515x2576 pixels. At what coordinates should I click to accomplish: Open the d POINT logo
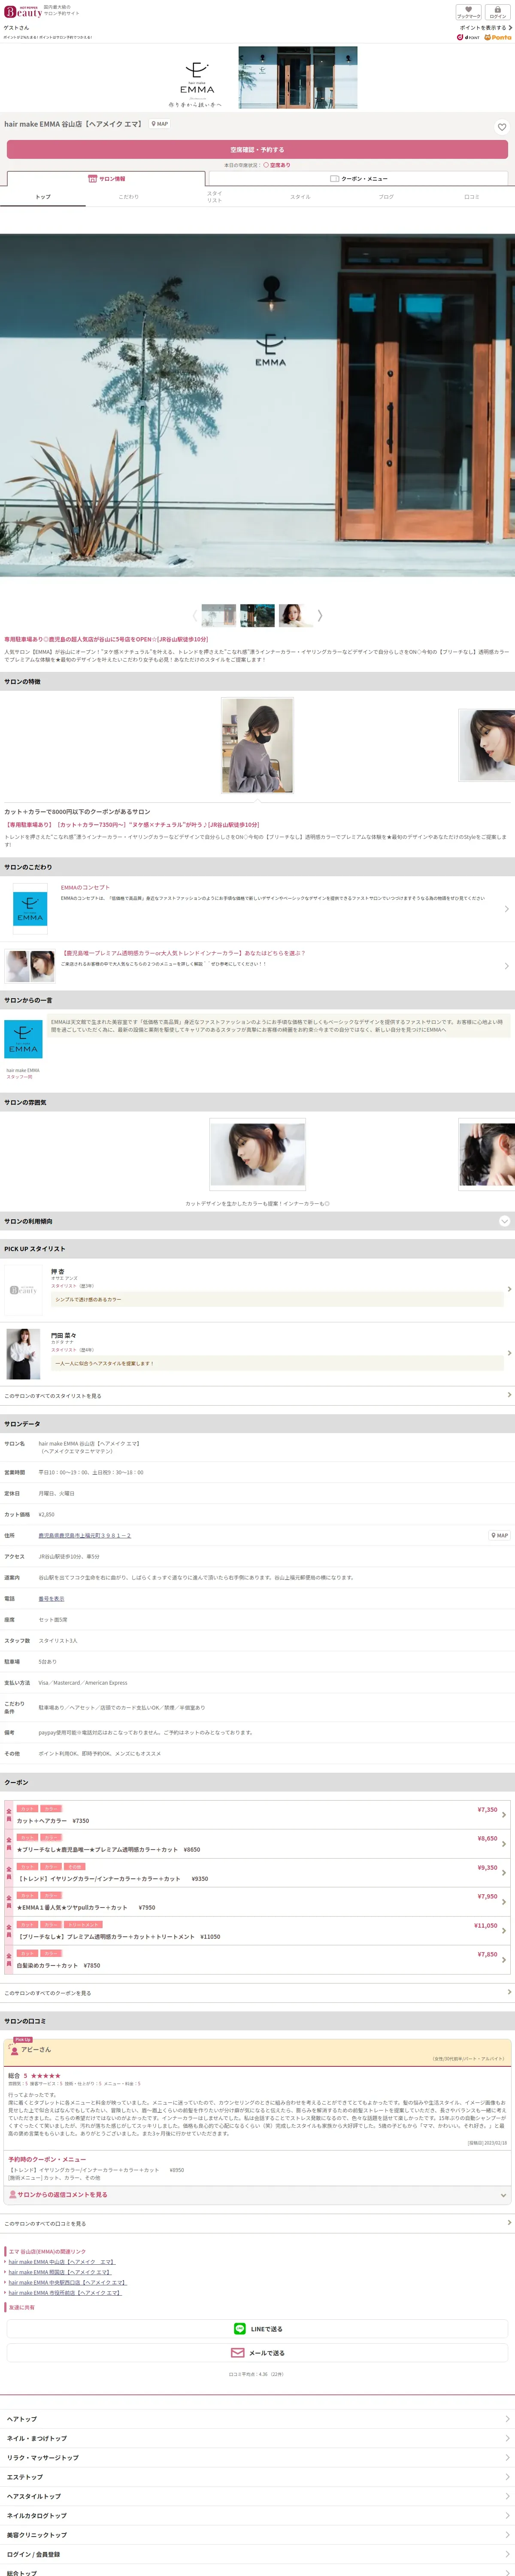pyautogui.click(x=468, y=37)
